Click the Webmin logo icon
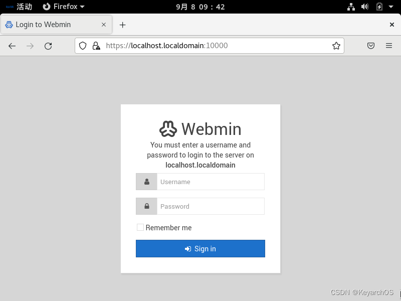 pyautogui.click(x=168, y=129)
